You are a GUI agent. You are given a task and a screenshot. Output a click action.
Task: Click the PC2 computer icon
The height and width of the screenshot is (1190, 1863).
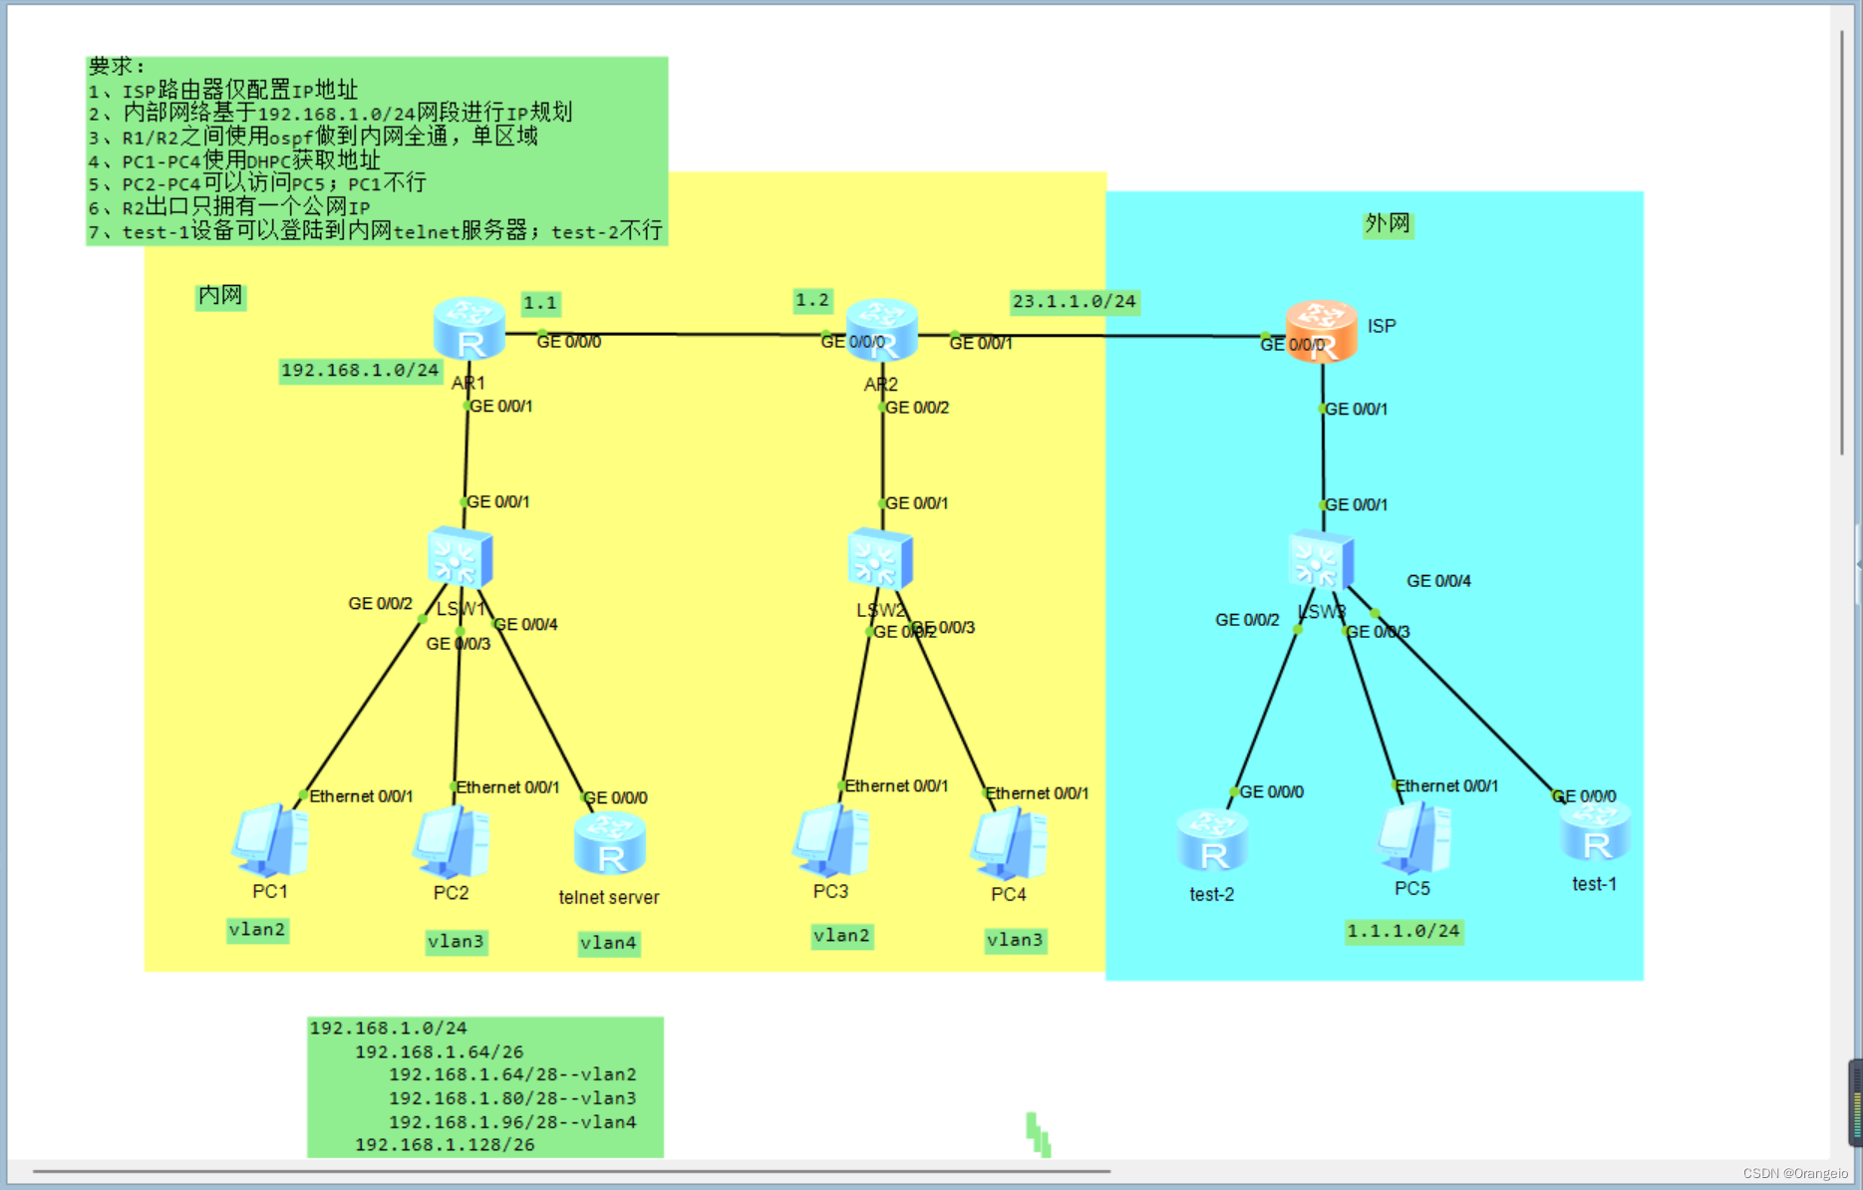pos(452,842)
